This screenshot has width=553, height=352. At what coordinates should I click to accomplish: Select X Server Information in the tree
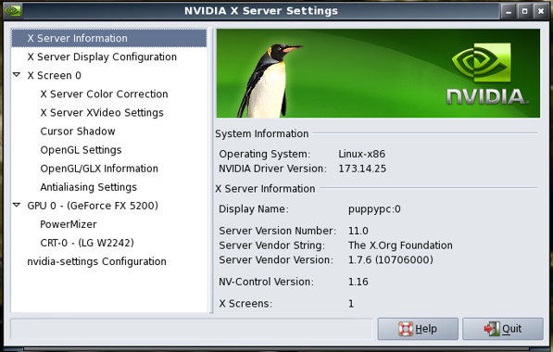coord(109,38)
